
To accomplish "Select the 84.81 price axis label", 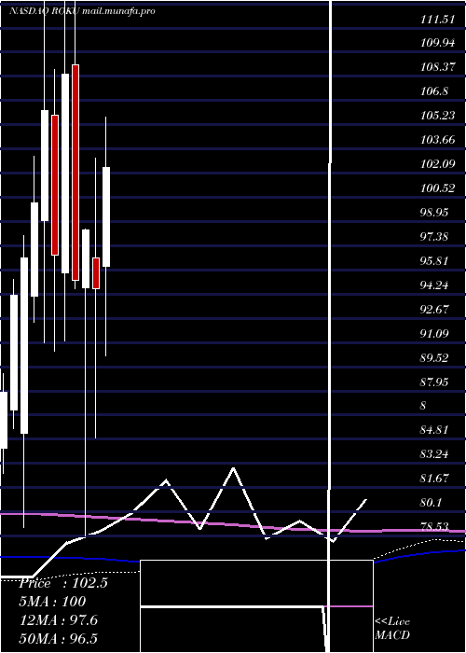I will [434, 429].
